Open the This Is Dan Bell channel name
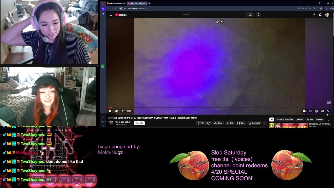 point(121,122)
